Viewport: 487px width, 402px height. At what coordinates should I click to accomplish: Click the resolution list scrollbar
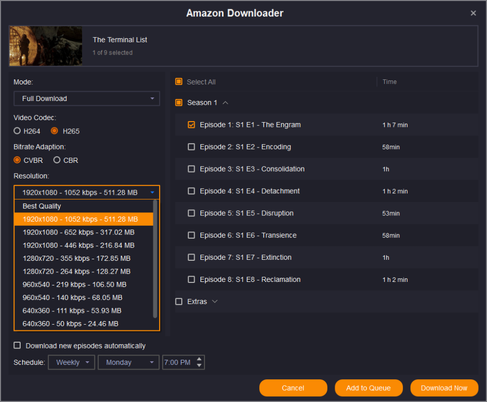(155, 258)
